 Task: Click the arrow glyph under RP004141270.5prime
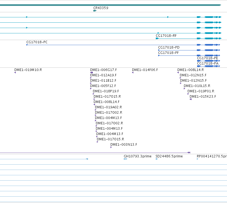(x=197, y=159)
